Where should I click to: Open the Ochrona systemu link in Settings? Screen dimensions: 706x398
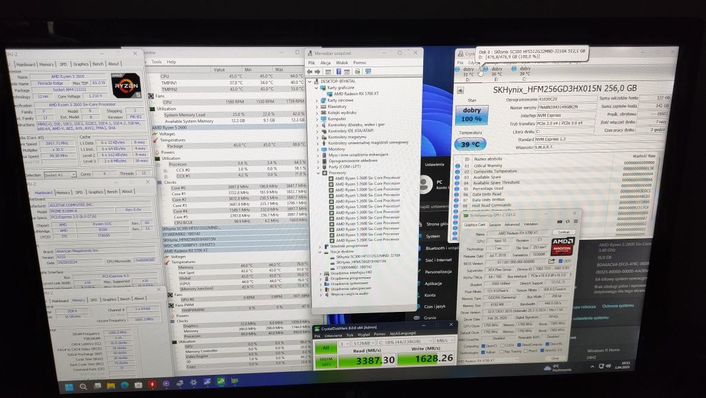coord(618,306)
